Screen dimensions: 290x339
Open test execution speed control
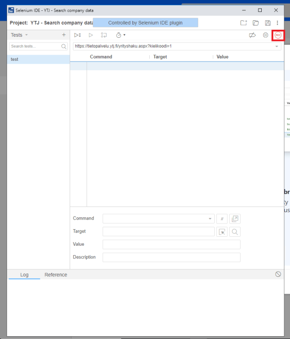point(121,35)
